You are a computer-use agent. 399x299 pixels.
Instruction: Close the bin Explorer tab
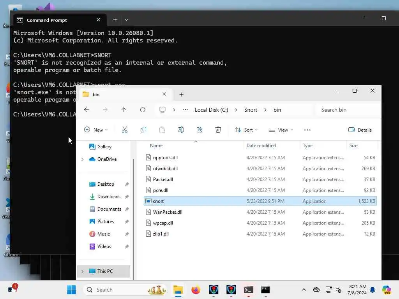tap(164, 94)
